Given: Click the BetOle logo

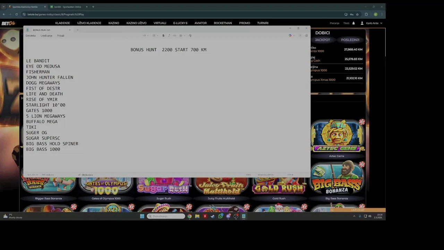Looking at the screenshot, I should click(8, 23).
